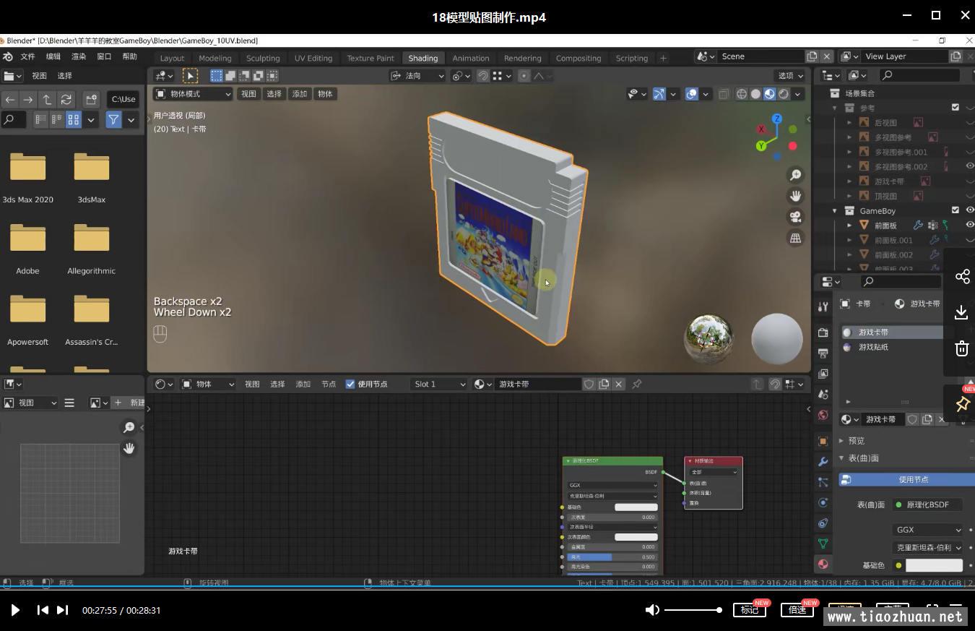This screenshot has height=631, width=975.
Task: Click the download icon in video player sidebar
Action: pyautogui.click(x=961, y=312)
